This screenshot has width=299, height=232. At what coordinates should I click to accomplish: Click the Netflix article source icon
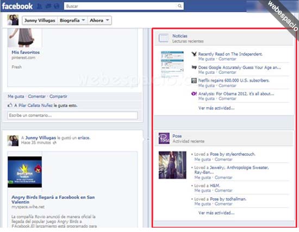click(x=194, y=81)
